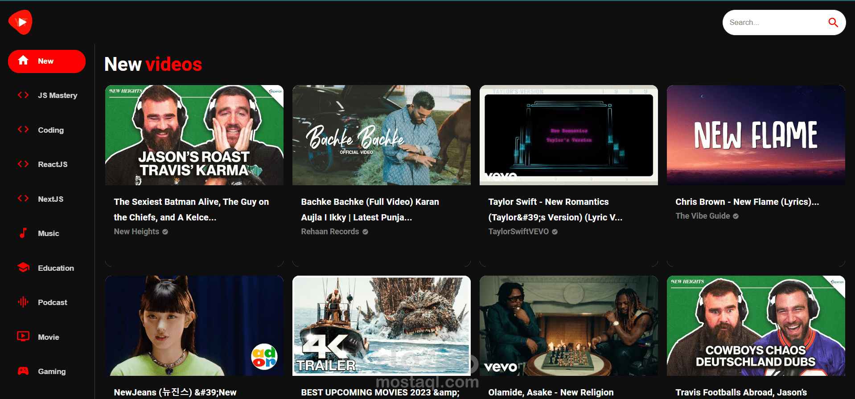Image resolution: width=855 pixels, height=399 pixels.
Task: Play the 4K Trailer Godzilla thumbnail
Action: coord(382,326)
